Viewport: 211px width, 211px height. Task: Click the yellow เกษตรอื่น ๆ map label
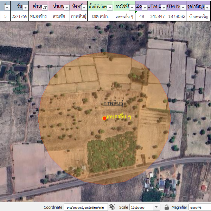(x=119, y=117)
